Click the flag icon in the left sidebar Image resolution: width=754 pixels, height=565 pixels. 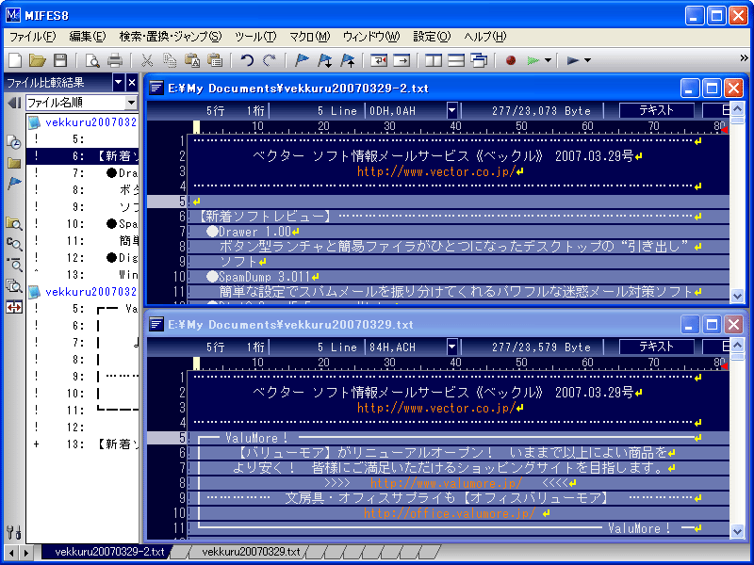[14, 184]
